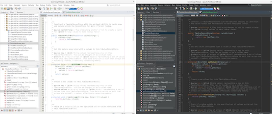
Task: Click Undo icon in light window toolbar
Action: 16,9
